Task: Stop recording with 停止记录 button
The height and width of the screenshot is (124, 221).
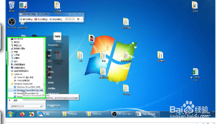Action: (41, 19)
